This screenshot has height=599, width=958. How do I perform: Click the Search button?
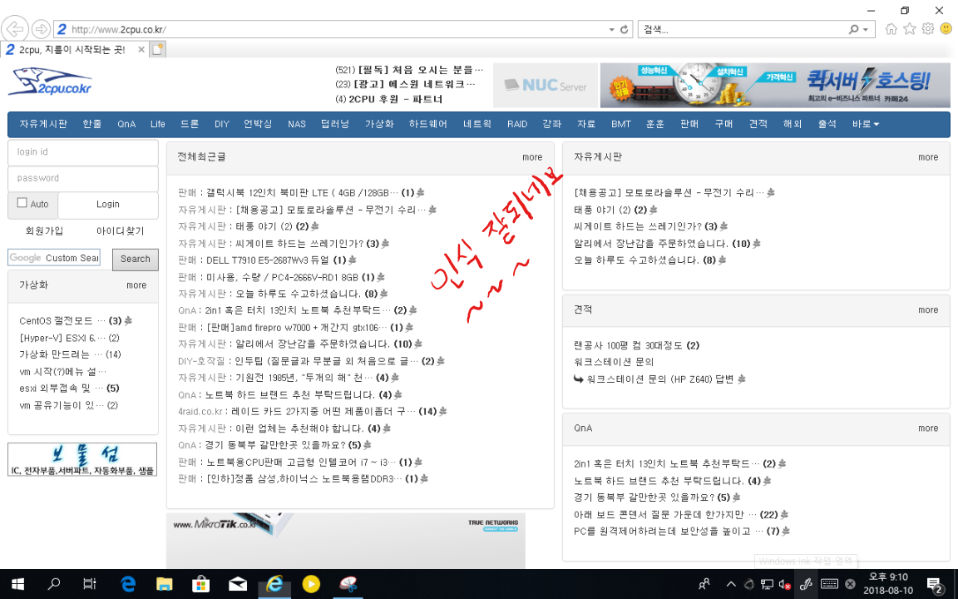point(135,260)
